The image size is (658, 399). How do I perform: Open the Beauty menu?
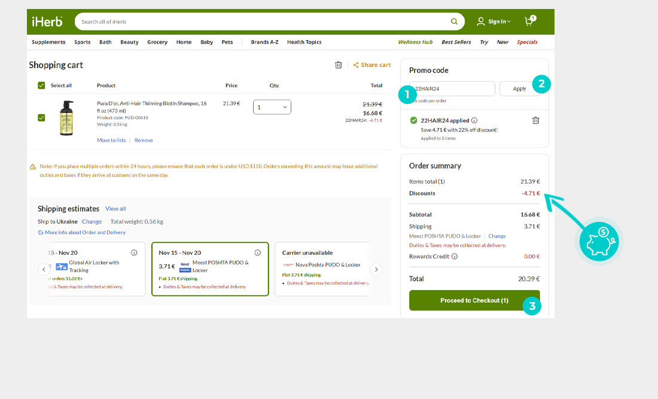[x=129, y=42]
